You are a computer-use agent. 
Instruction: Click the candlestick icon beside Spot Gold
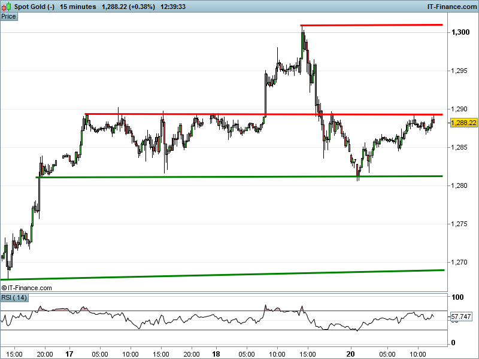[x=7, y=7]
